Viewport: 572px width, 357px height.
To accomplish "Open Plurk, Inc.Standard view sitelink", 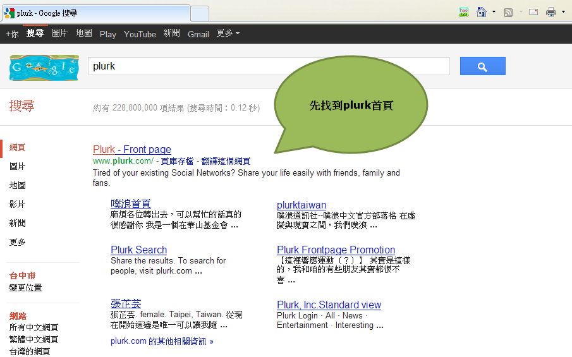I will [329, 305].
